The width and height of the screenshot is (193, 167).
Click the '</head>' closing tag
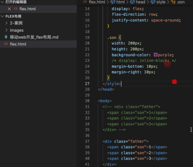pyautogui.click(x=106, y=89)
